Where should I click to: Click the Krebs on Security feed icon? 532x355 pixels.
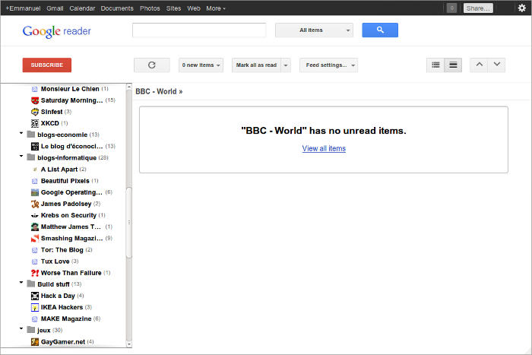click(x=35, y=216)
